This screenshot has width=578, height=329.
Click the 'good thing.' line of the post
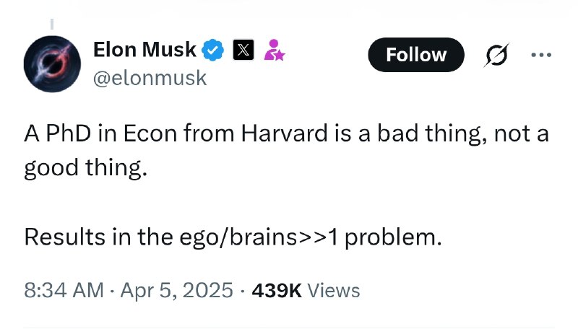[85, 169]
